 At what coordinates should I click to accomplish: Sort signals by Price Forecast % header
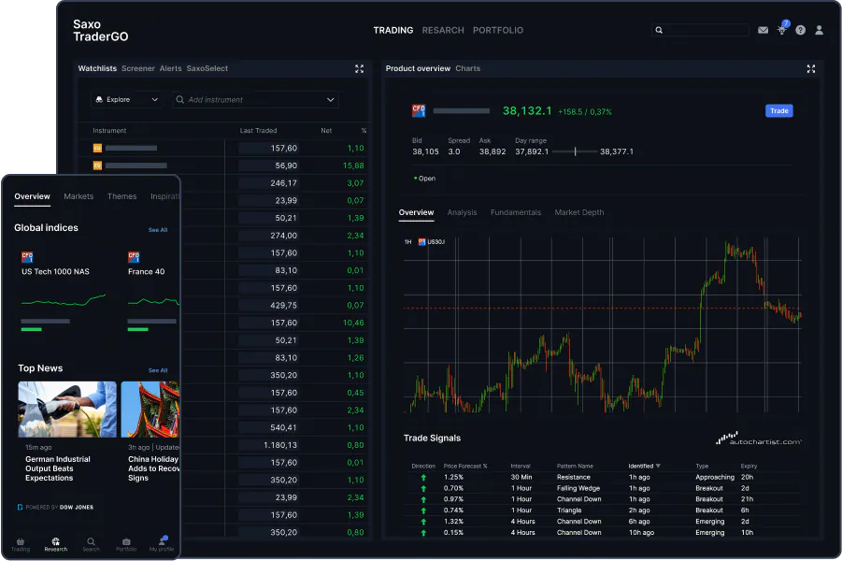coord(465,466)
